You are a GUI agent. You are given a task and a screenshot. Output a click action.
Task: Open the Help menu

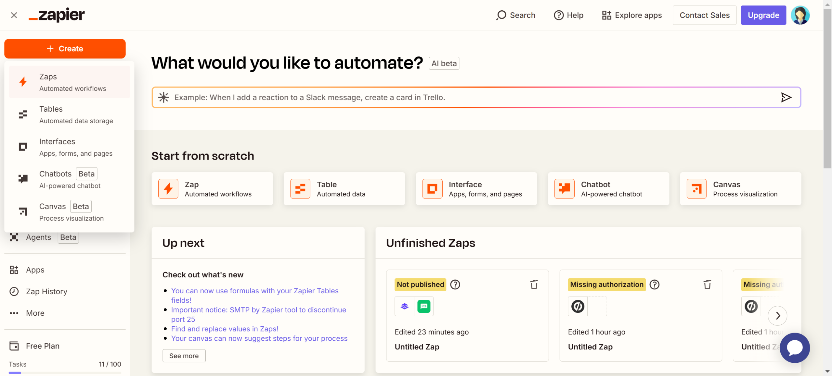[x=568, y=15]
